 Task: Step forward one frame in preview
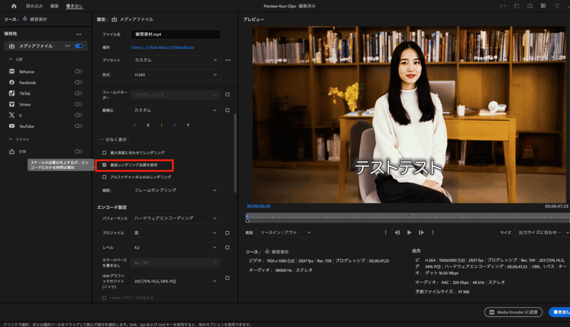[421, 232]
